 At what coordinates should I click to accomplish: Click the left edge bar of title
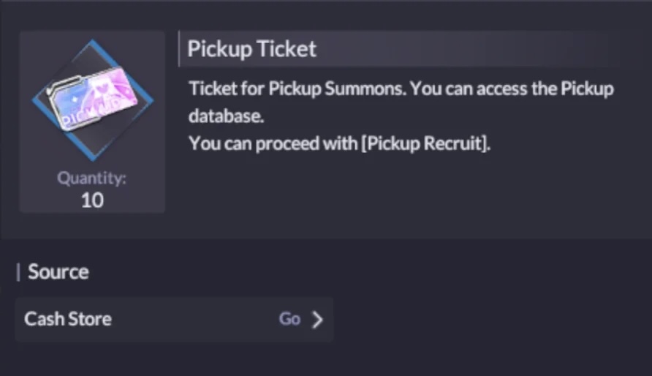[179, 50]
